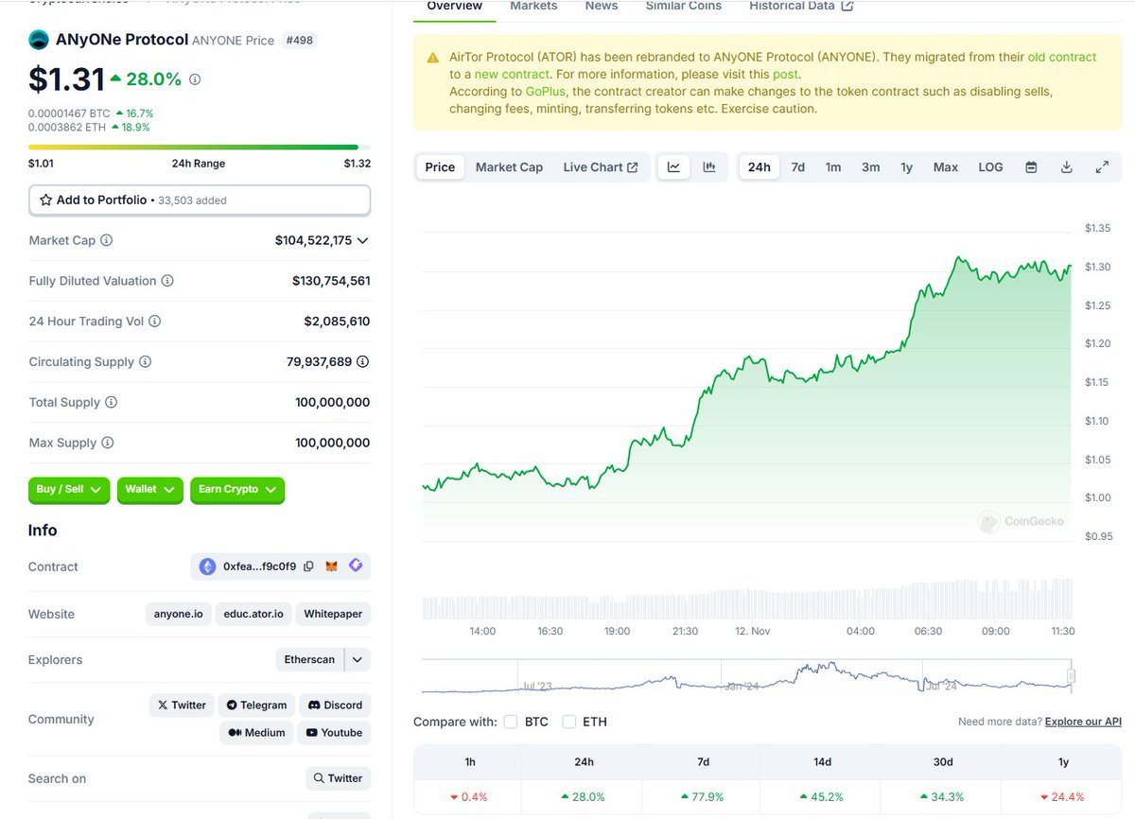
Task: Open the Wallet dropdown
Action: pos(150,490)
